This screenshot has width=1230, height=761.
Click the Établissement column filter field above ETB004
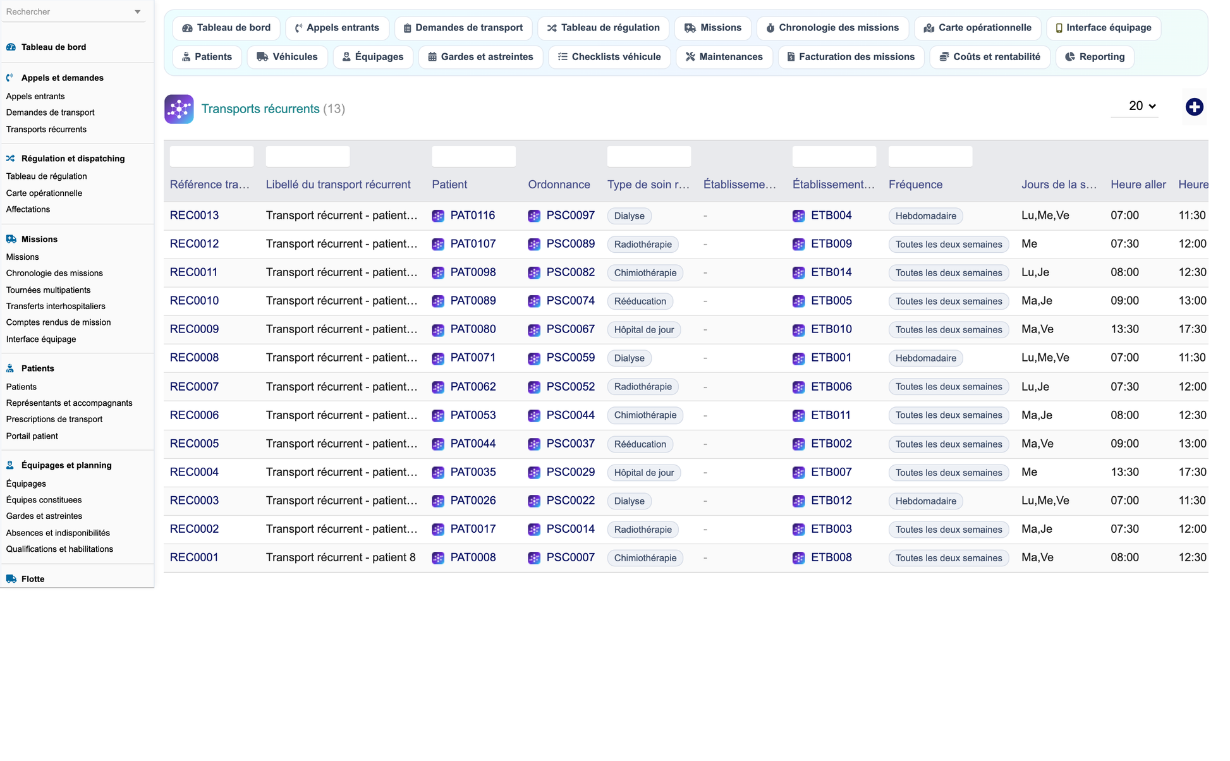click(834, 156)
